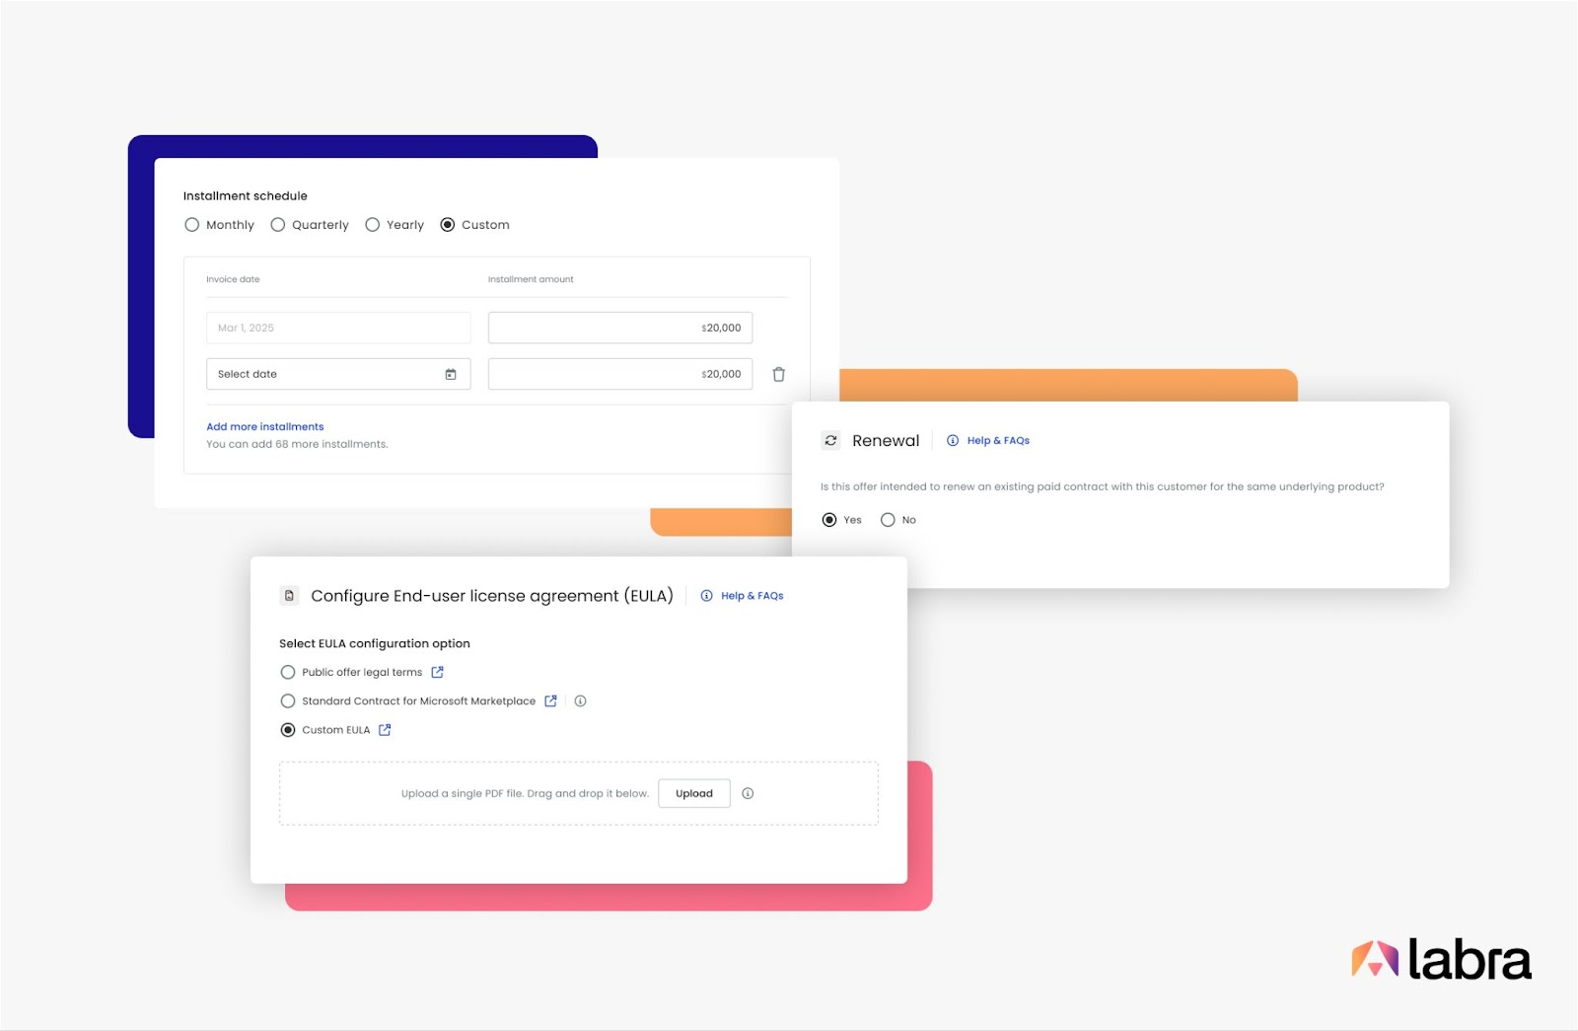Click info icon next to Standard Contract option
Image resolution: width=1578 pixels, height=1031 pixels.
pyautogui.click(x=580, y=701)
